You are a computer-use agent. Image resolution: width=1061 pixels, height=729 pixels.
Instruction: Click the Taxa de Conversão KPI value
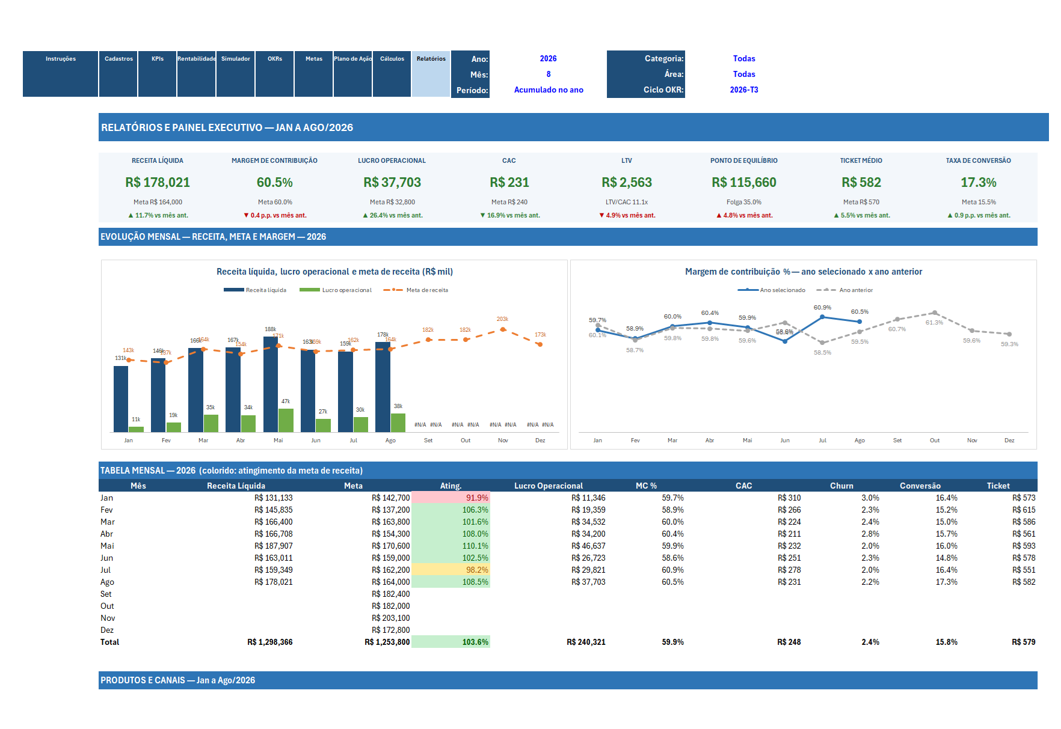979,182
